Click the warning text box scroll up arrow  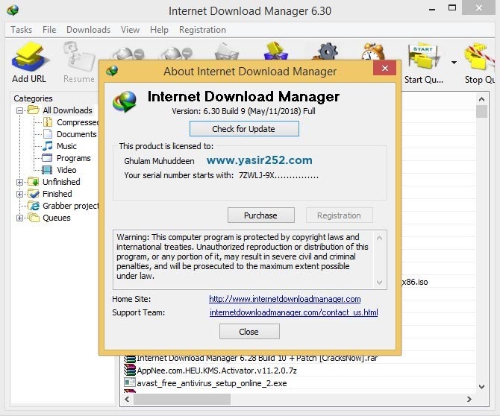(379, 238)
